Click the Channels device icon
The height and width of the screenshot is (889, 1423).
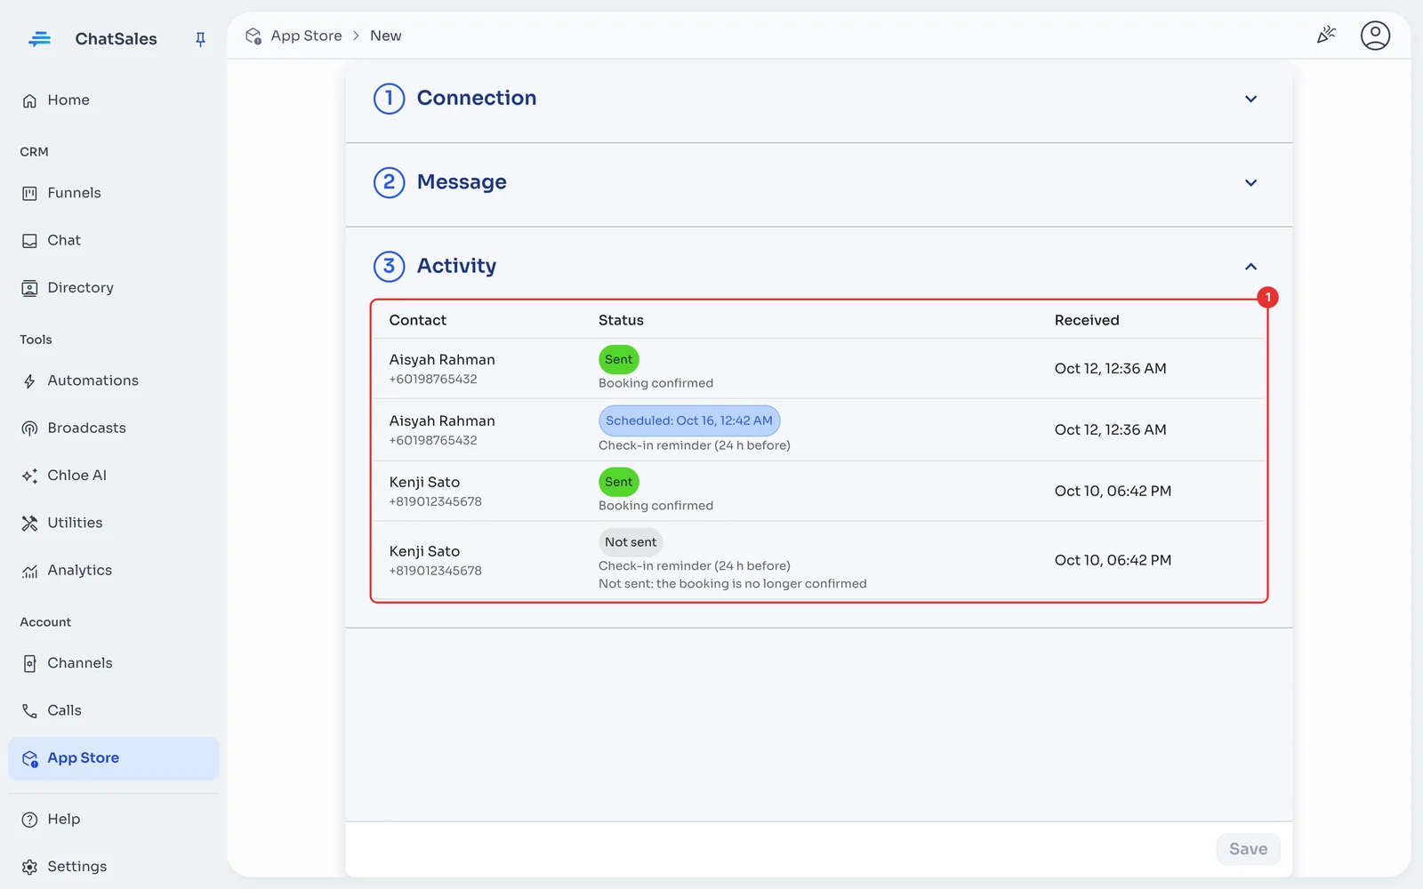point(29,664)
